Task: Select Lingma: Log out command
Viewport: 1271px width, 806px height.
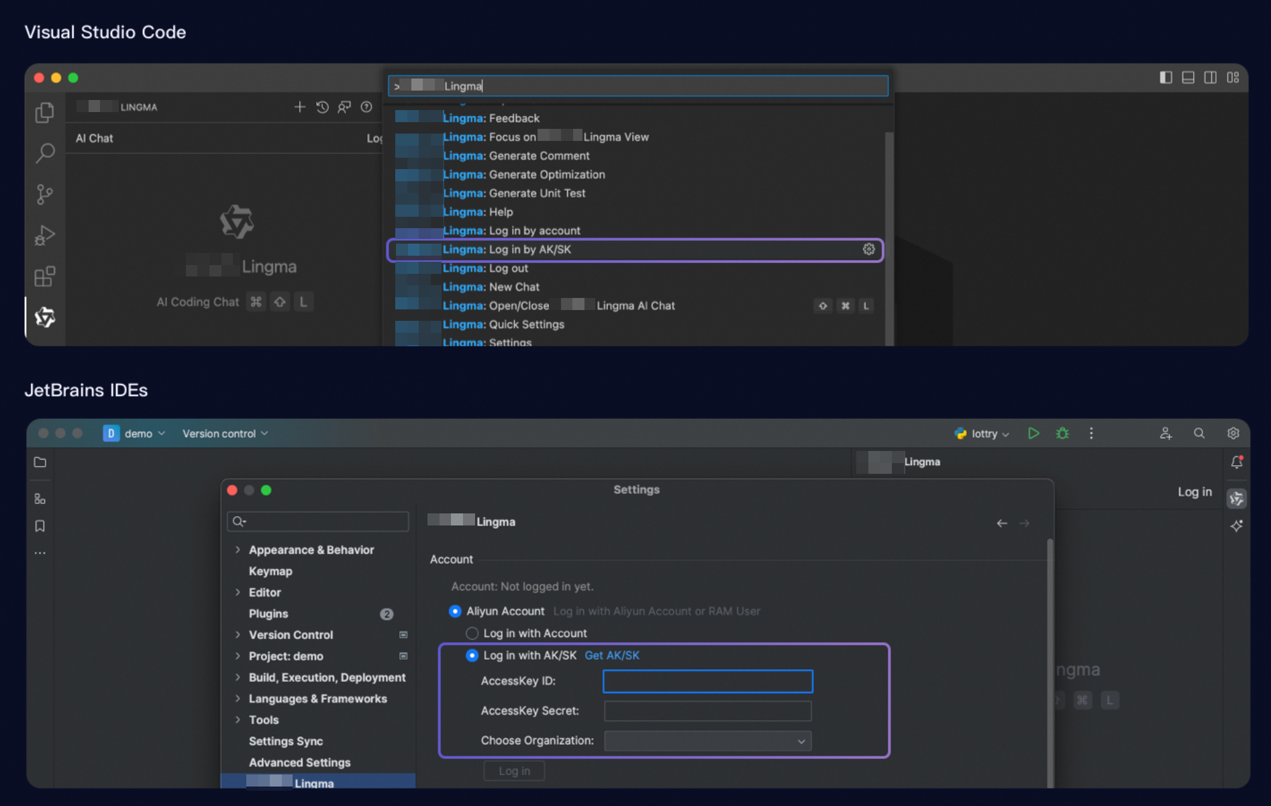Action: (x=635, y=268)
